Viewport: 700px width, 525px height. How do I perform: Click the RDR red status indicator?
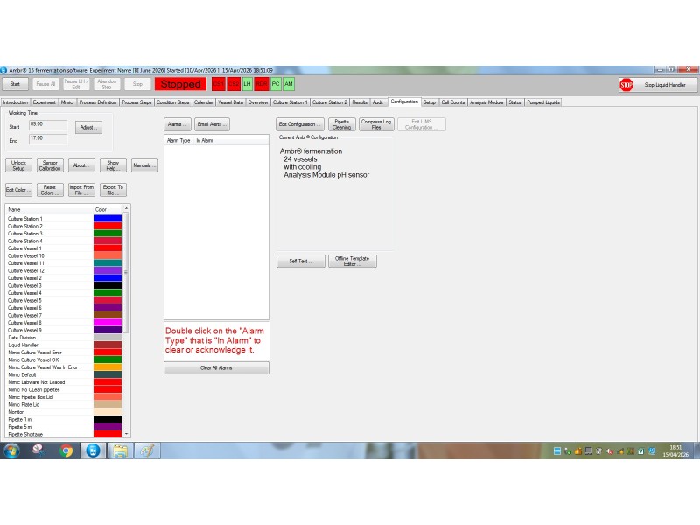(x=262, y=84)
